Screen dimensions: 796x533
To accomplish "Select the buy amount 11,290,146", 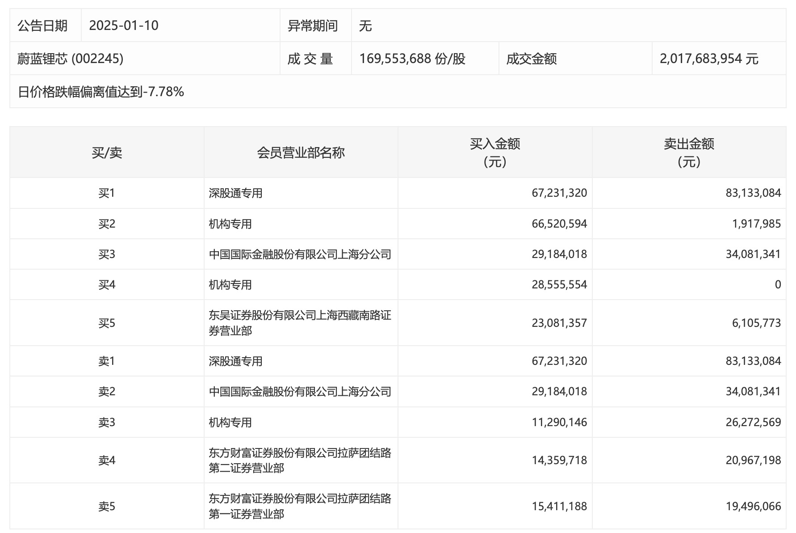I will pos(559,422).
